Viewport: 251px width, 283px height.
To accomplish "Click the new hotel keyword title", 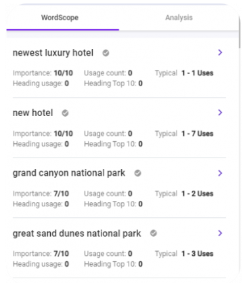I will [x=33, y=113].
